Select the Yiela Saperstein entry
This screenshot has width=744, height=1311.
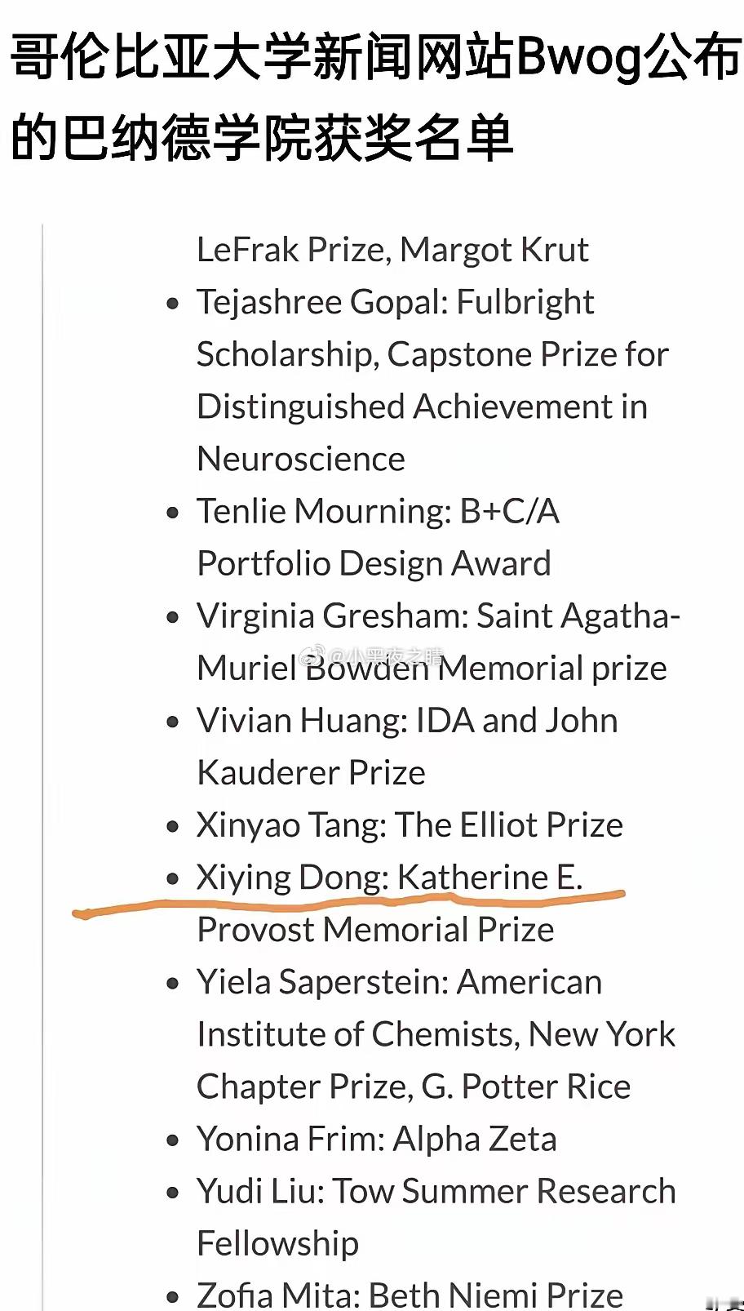pyautogui.click(x=436, y=1034)
